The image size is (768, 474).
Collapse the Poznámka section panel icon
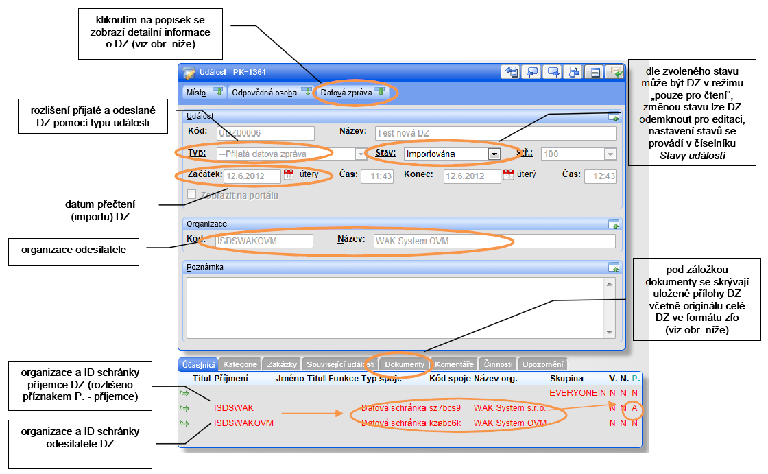[613, 267]
